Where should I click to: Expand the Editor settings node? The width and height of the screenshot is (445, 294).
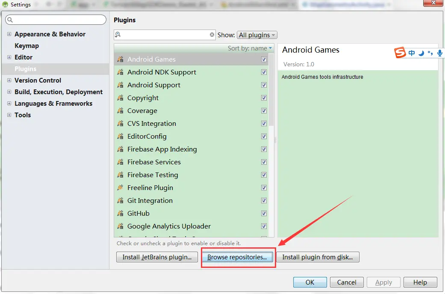coord(9,57)
